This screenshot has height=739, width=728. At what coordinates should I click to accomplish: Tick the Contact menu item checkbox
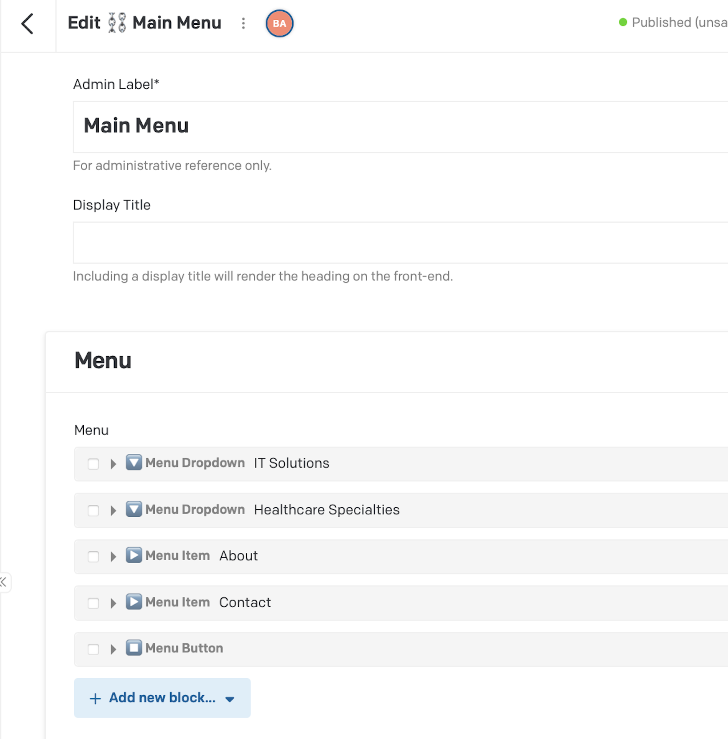[x=93, y=603]
